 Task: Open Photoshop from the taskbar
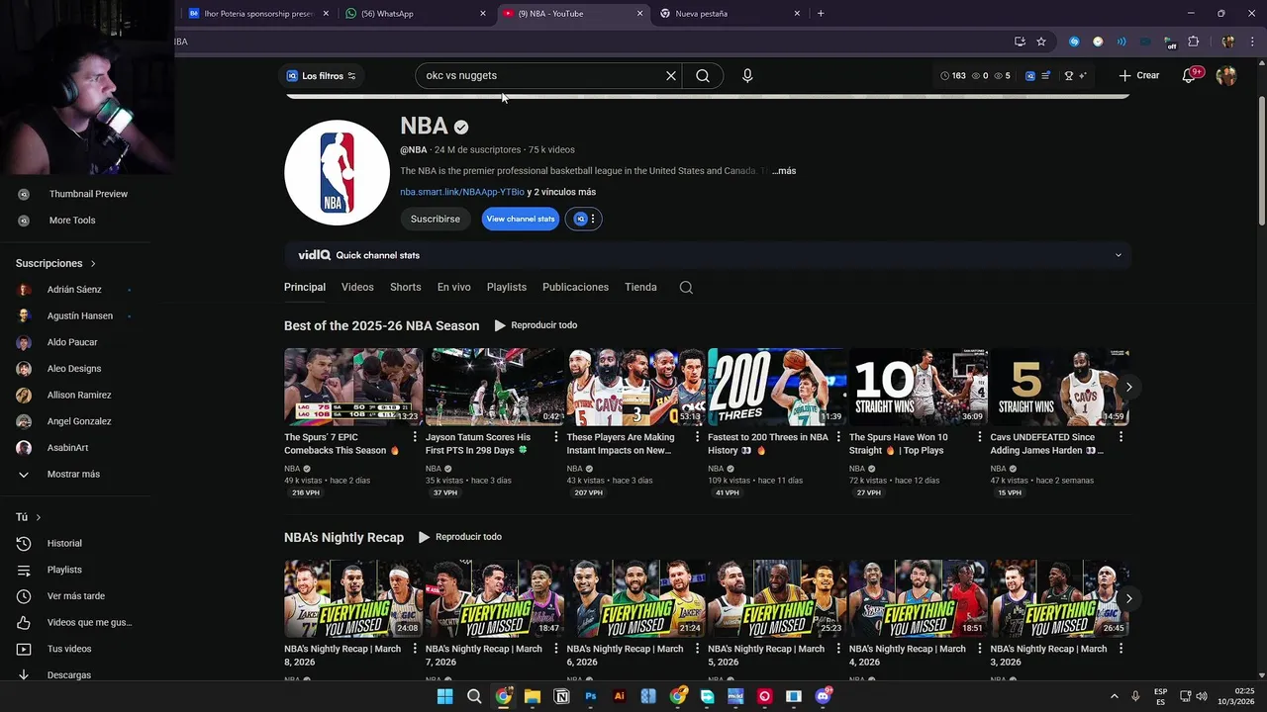point(591,696)
